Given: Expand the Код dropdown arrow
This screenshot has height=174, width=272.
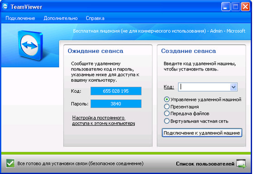Looking at the screenshot, I should tap(233, 87).
